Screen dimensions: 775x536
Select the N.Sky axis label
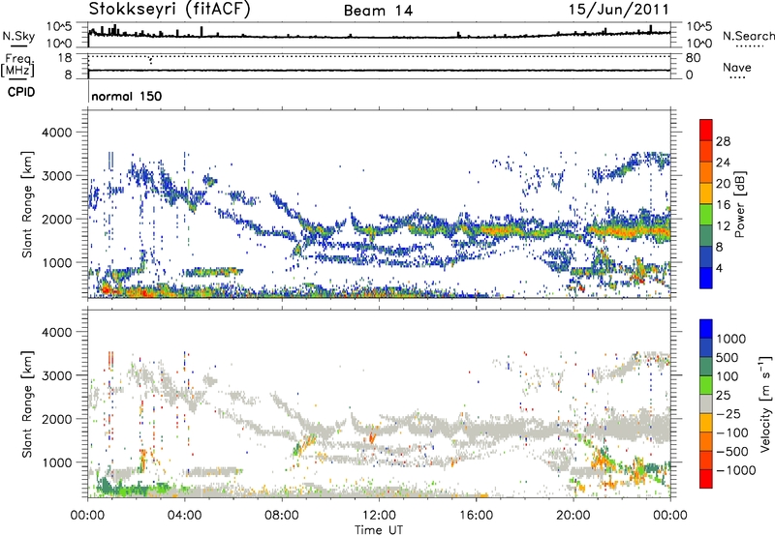click(18, 36)
